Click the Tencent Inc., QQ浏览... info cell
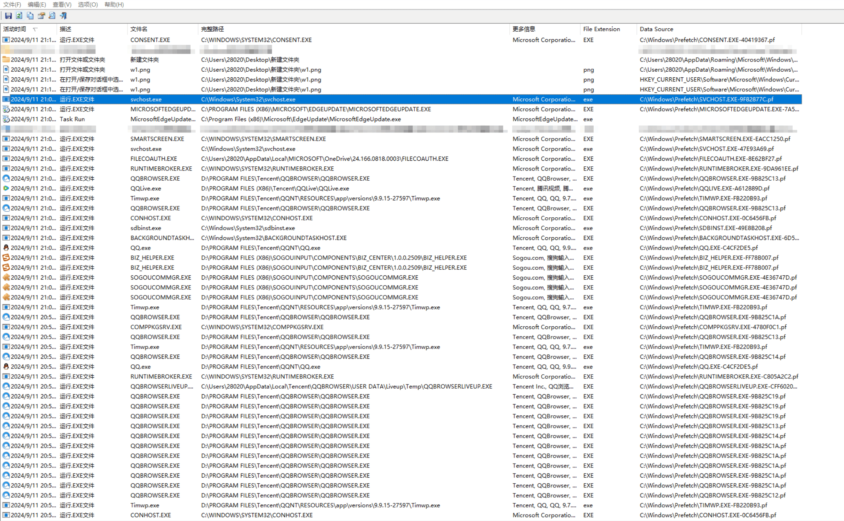 click(x=543, y=386)
